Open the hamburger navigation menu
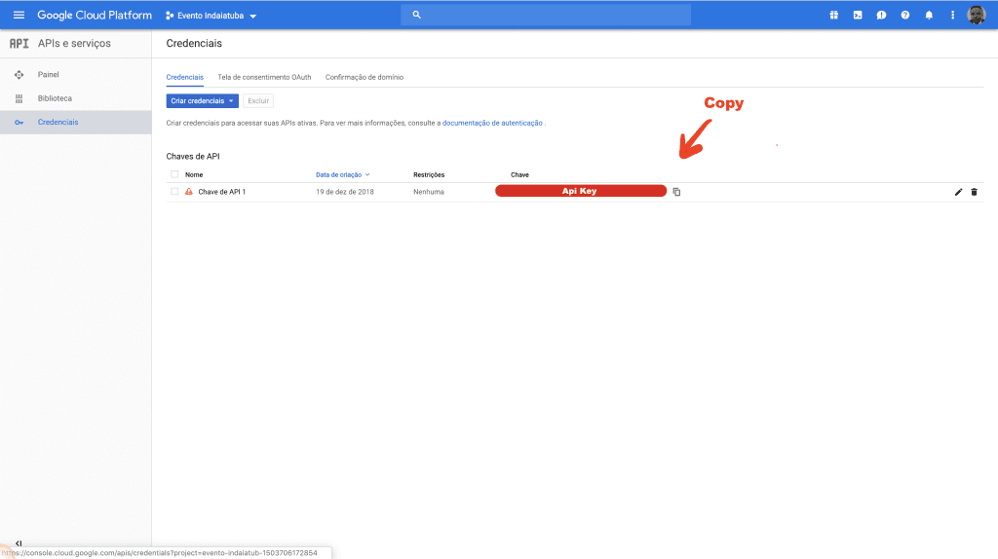 coord(19,16)
